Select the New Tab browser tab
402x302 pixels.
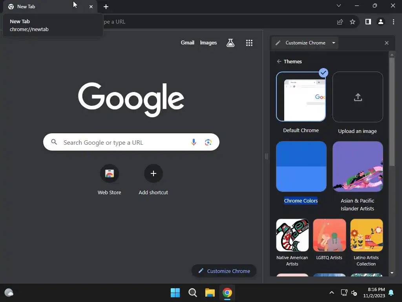[50, 7]
